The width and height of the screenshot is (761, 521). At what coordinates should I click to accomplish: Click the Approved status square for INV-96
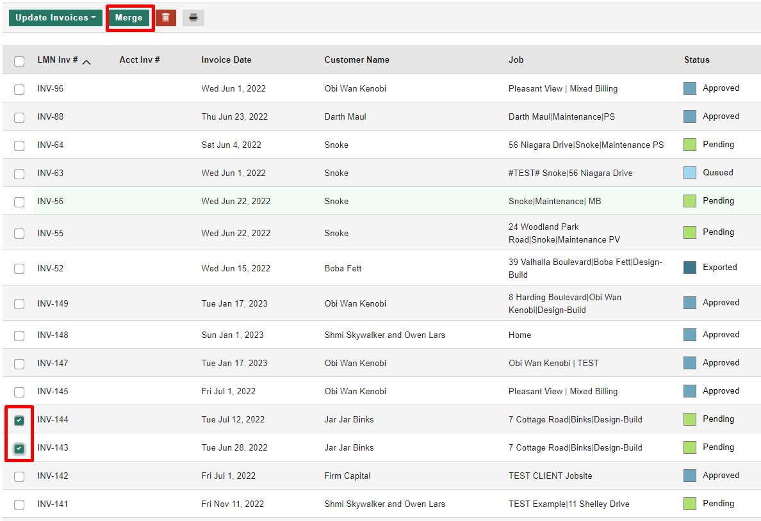click(x=690, y=88)
